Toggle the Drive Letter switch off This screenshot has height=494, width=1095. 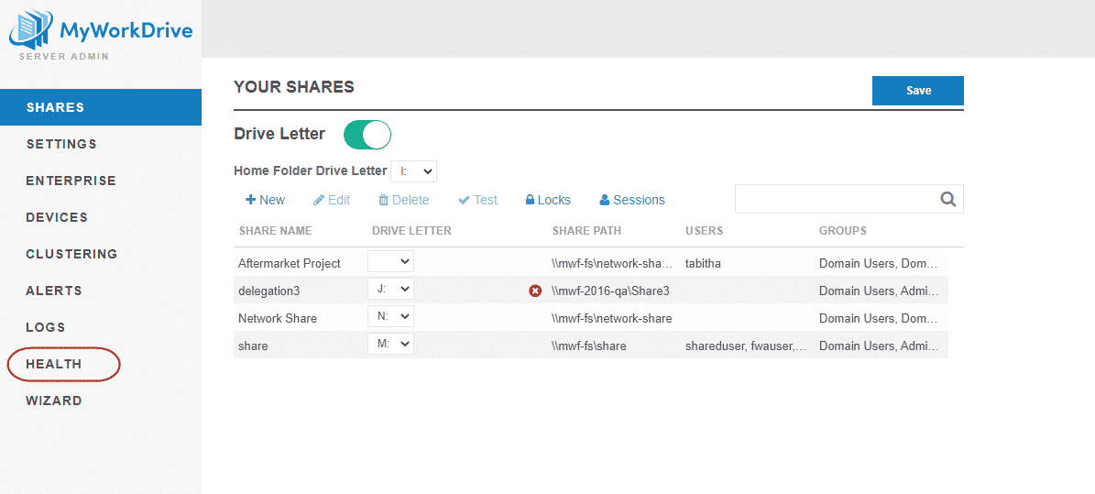(367, 135)
